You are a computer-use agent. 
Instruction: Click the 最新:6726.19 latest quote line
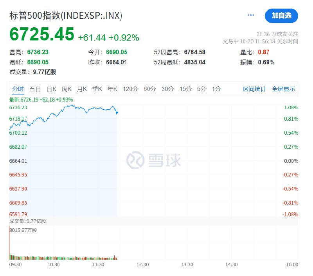41,100
